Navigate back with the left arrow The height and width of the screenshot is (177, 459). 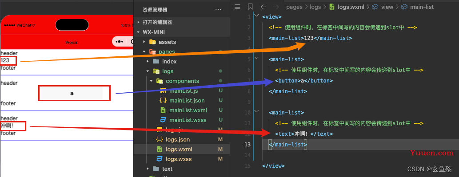[x=263, y=7]
